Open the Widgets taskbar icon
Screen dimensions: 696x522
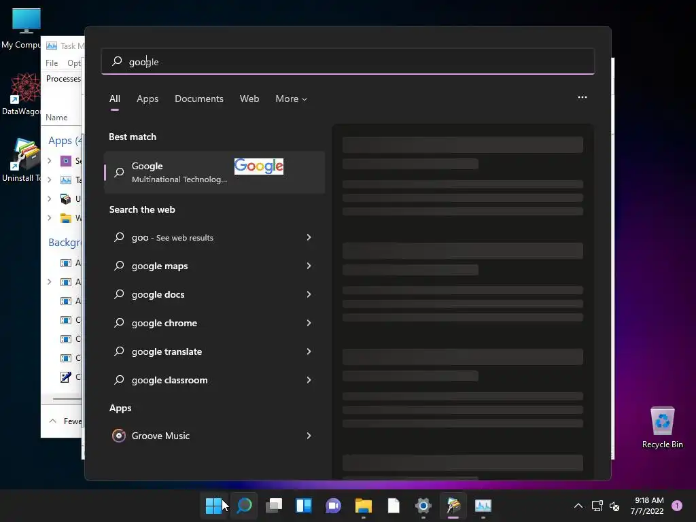(304, 505)
